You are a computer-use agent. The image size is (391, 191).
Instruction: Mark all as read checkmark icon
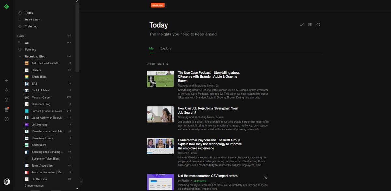pyautogui.click(x=302, y=25)
